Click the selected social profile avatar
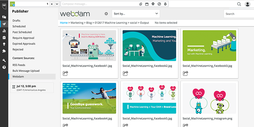This screenshot has height=127, width=254. (12, 4)
